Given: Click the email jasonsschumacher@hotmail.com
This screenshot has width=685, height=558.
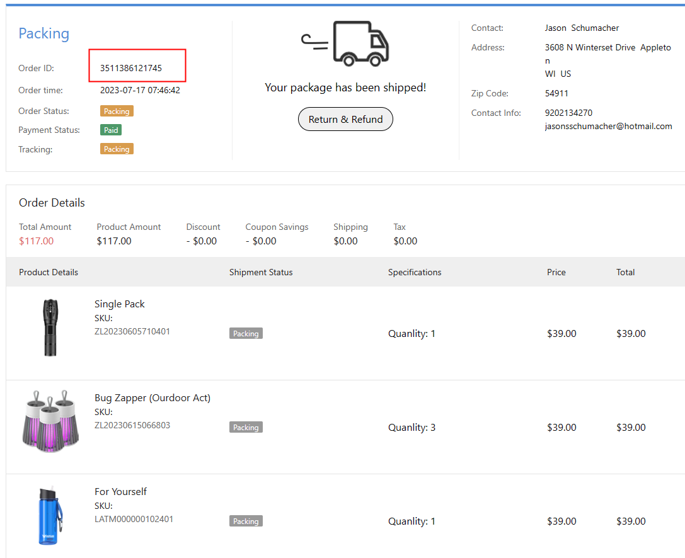Looking at the screenshot, I should click(608, 126).
